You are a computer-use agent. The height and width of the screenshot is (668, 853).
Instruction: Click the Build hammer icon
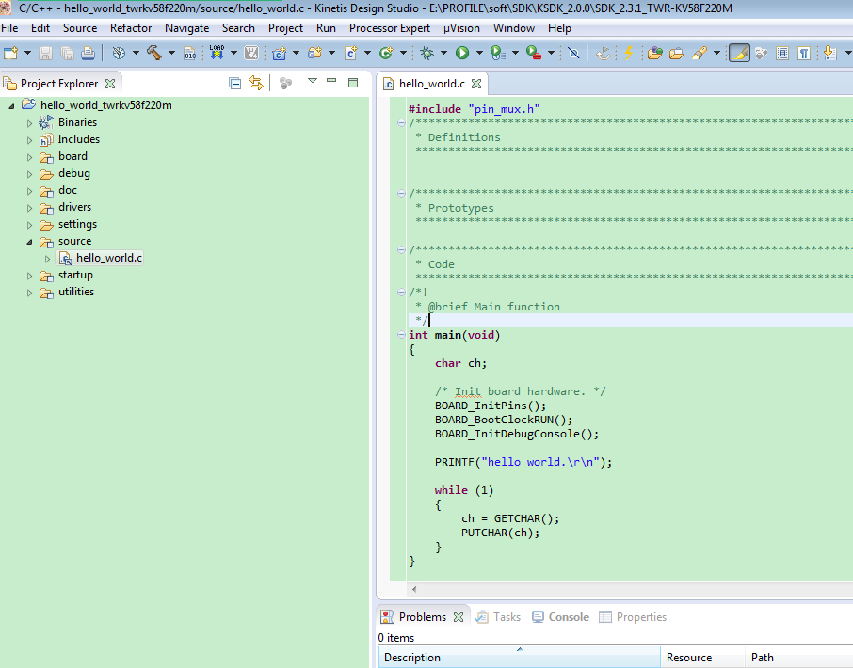pyautogui.click(x=153, y=53)
